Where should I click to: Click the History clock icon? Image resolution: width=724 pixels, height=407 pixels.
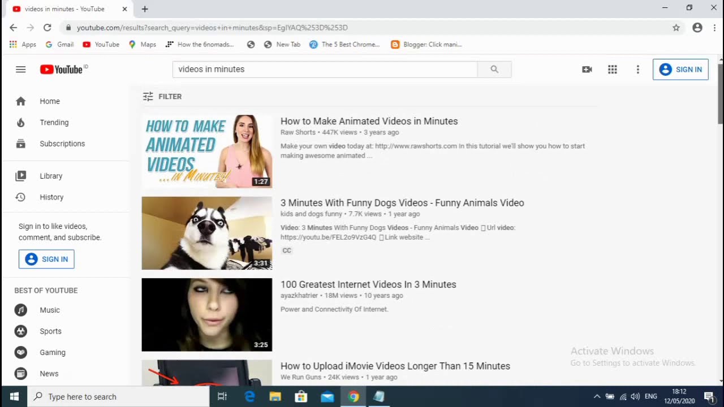pos(21,197)
